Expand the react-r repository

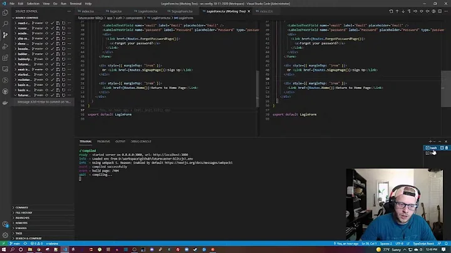(x=16, y=23)
